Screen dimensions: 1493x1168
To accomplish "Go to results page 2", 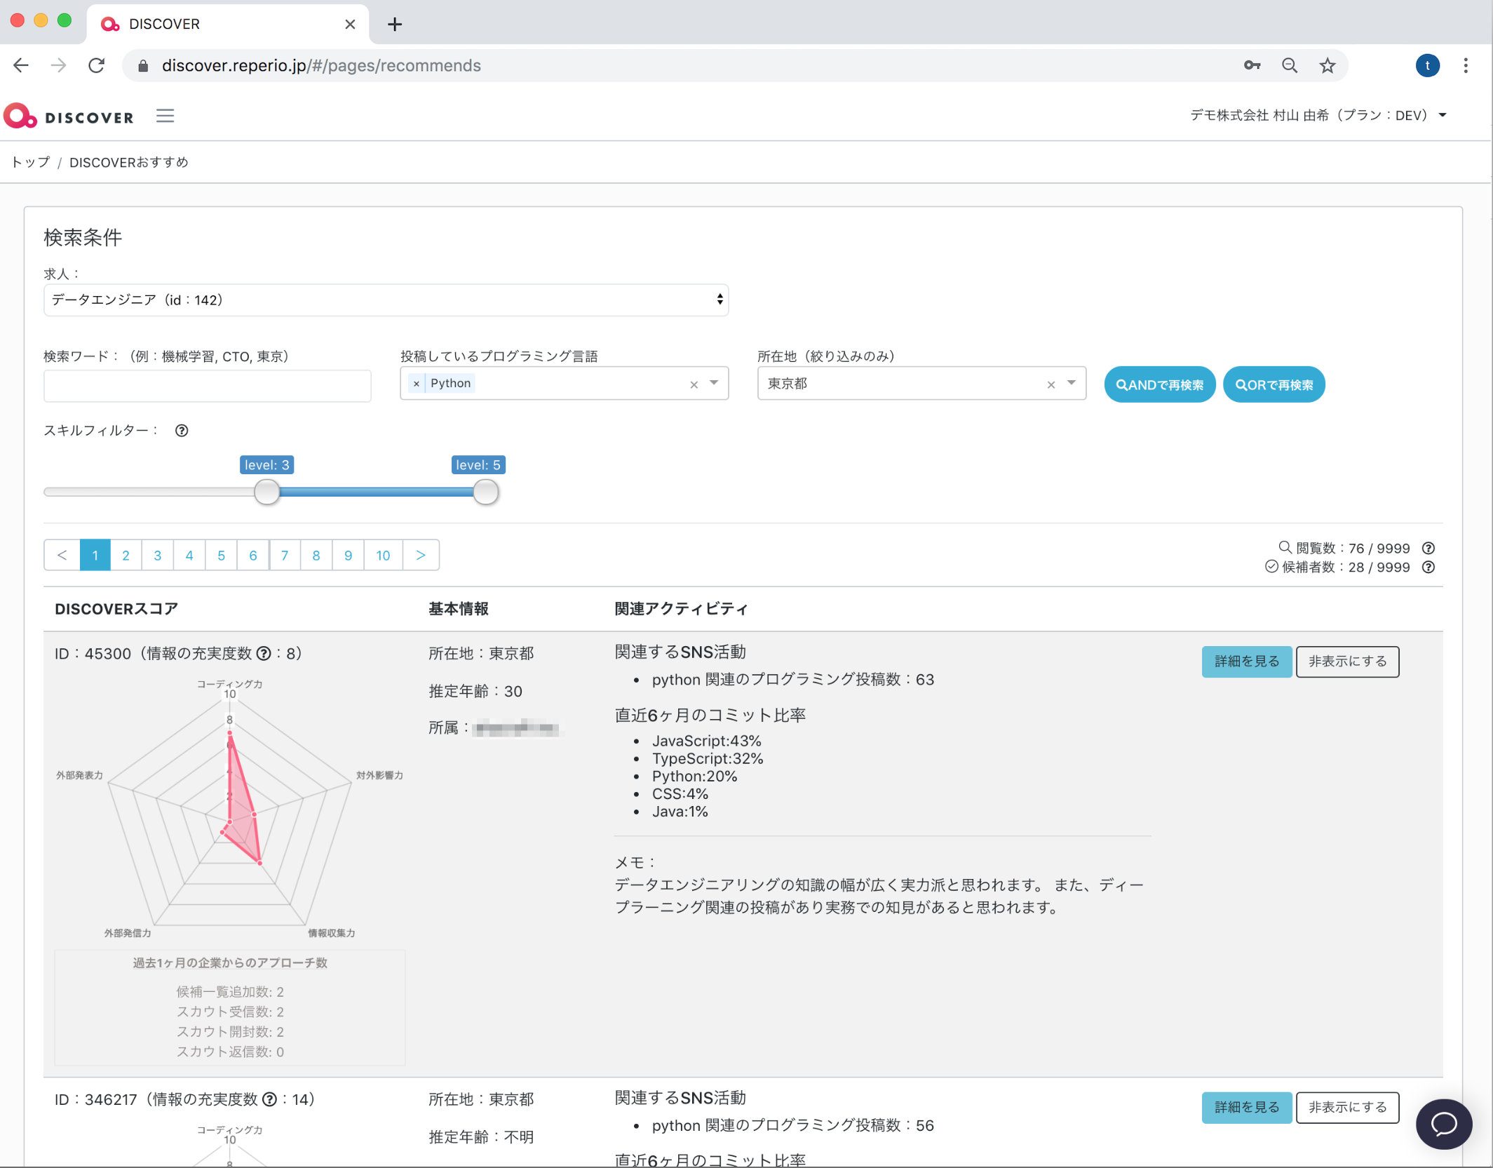I will click(x=126, y=556).
